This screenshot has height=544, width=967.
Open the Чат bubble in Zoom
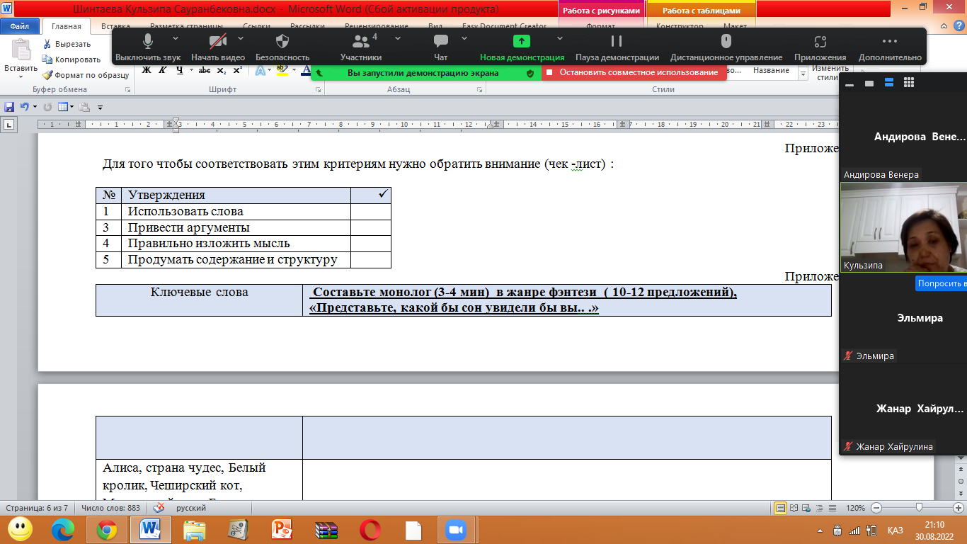click(x=441, y=47)
